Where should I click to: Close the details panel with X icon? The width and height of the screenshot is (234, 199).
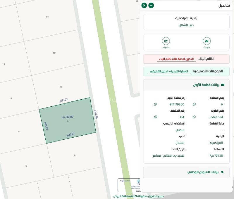click(144, 6)
